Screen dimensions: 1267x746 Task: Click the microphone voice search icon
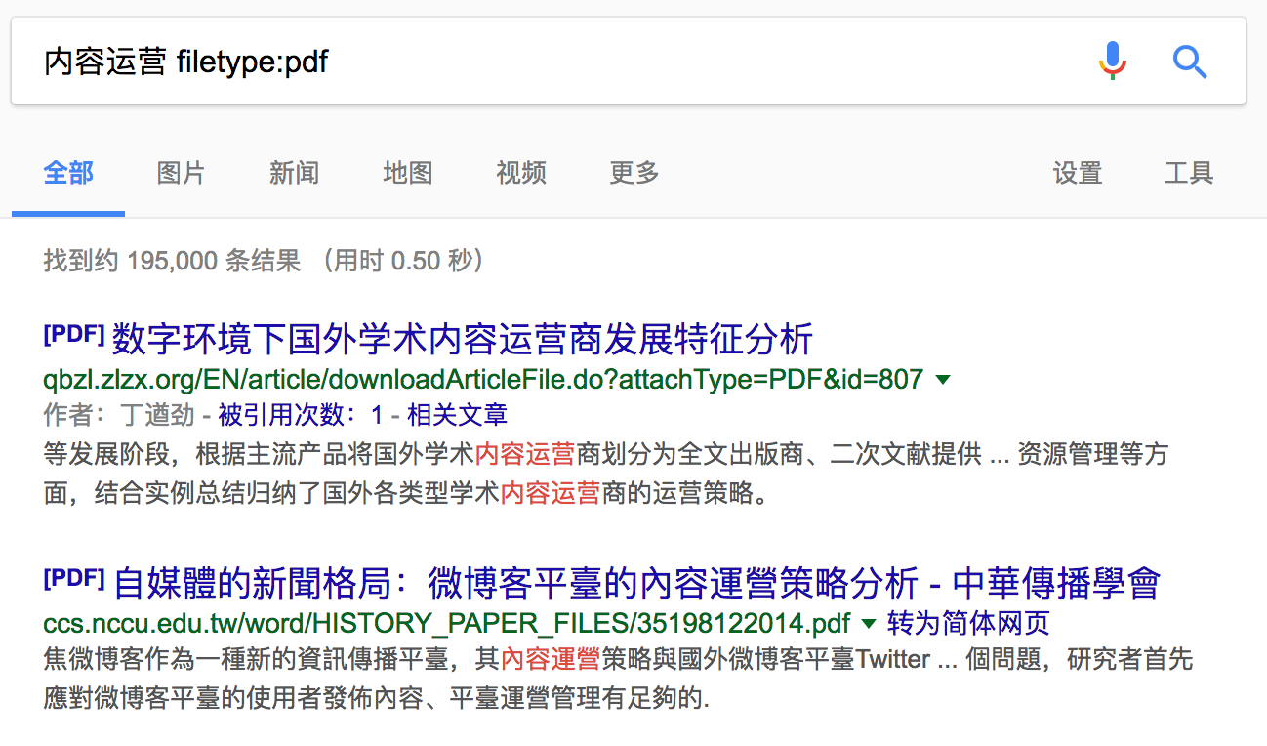pyautogui.click(x=1112, y=62)
